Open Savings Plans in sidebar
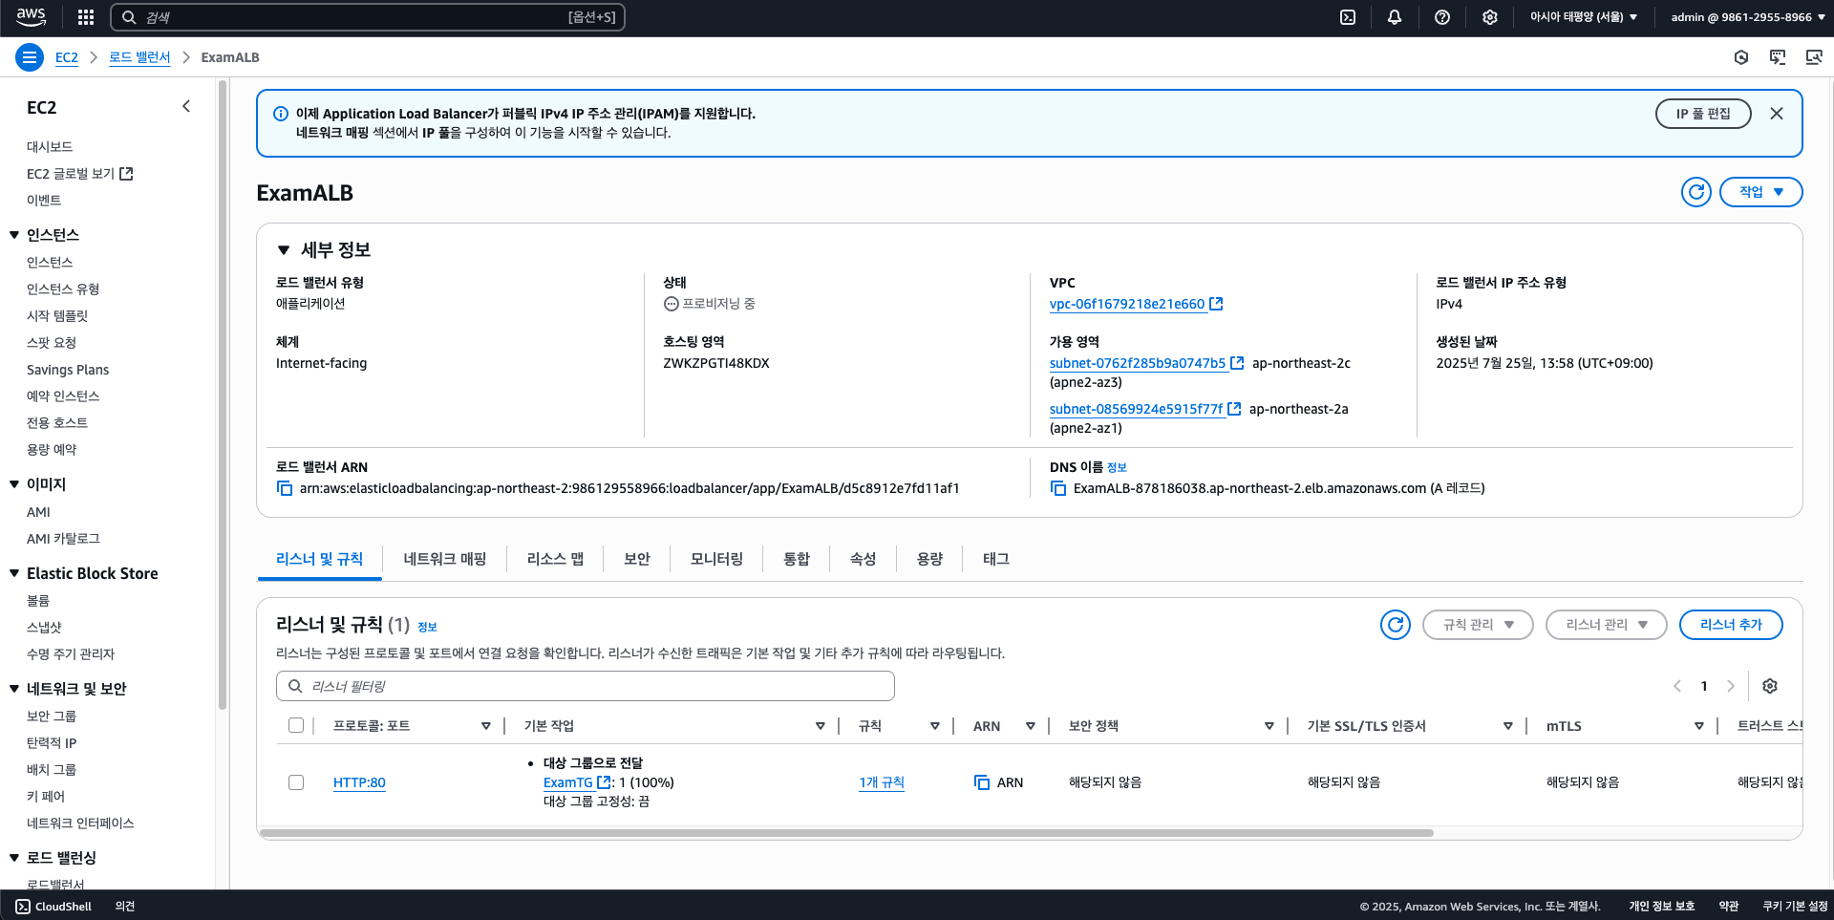The height and width of the screenshot is (920, 1834). (x=68, y=370)
